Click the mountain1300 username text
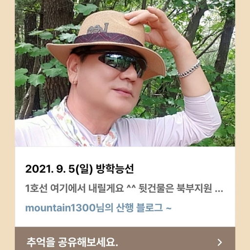 [x=60, y=208]
